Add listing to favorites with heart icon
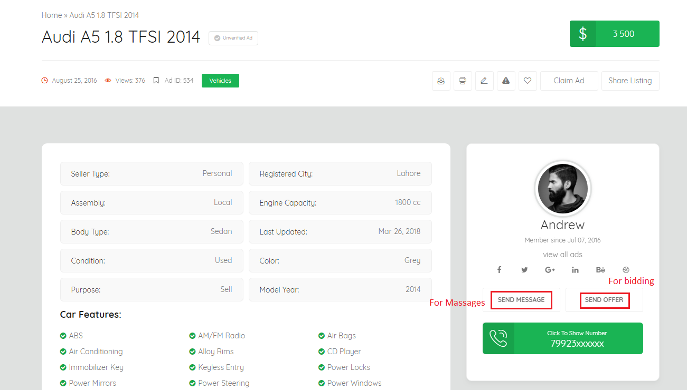This screenshot has width=687, height=390. coord(528,81)
